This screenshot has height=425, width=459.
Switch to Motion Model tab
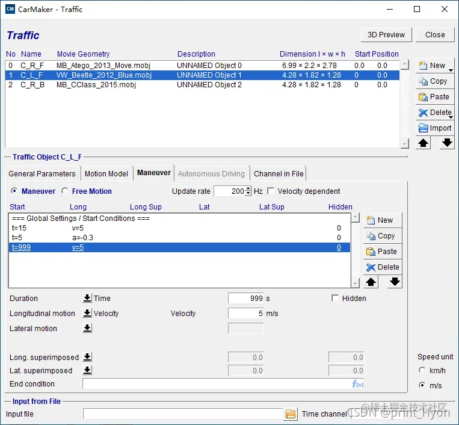point(106,174)
